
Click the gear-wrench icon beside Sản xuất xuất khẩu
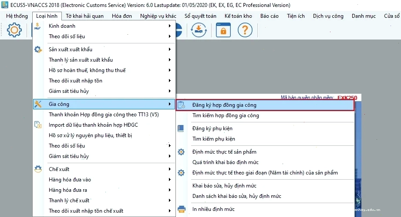tap(38, 49)
